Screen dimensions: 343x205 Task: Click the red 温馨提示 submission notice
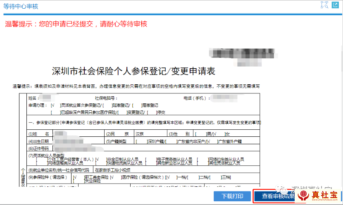coord(76,24)
